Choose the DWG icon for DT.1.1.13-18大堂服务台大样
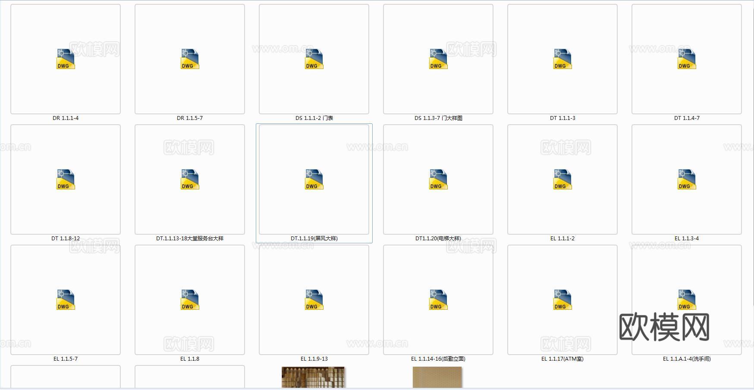The width and height of the screenshot is (754, 390). 190,179
